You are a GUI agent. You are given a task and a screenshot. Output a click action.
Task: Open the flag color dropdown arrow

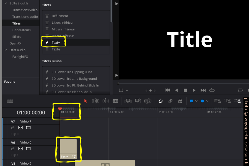[196, 101]
